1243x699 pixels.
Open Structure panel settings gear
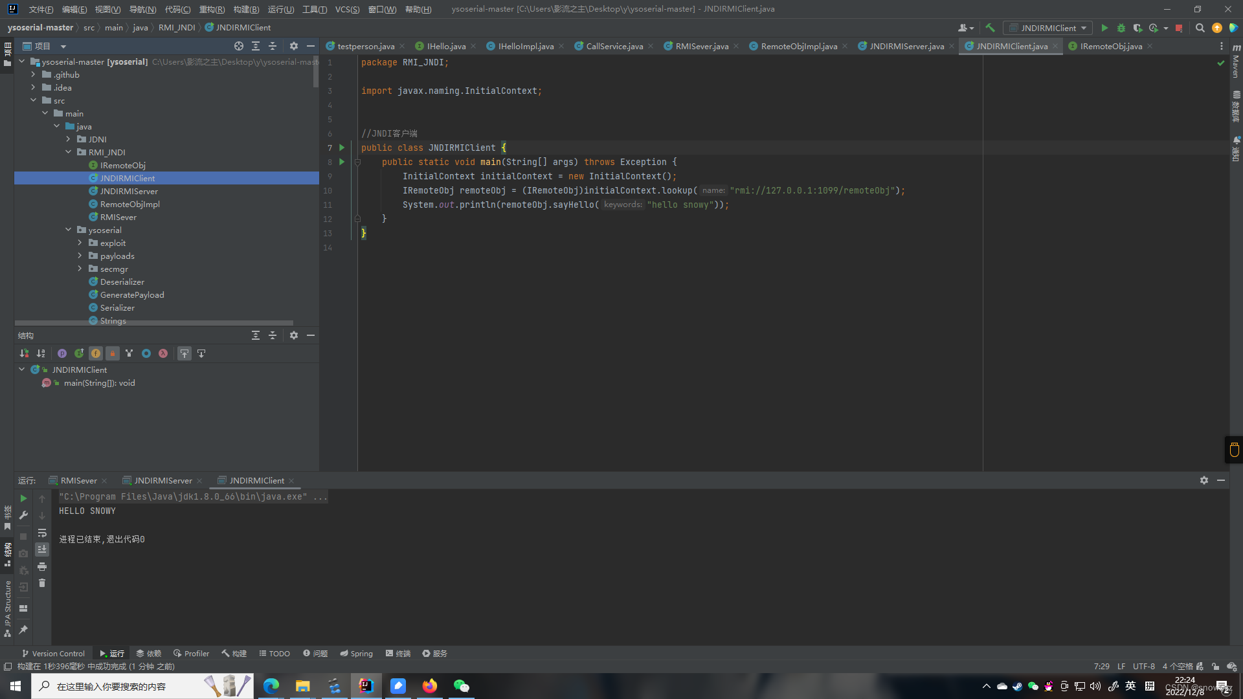[294, 335]
